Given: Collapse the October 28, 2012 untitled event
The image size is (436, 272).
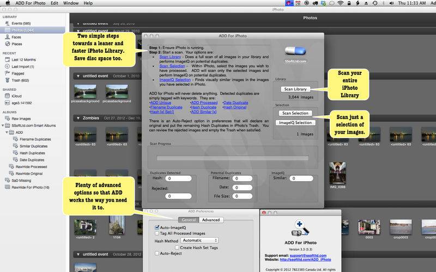Looking at the screenshot, I should pyautogui.click(x=78, y=254).
